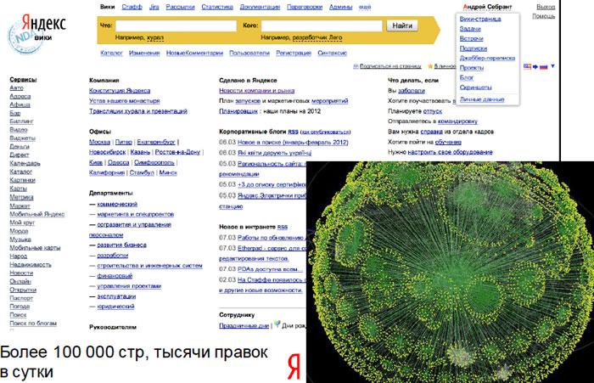Open Конституция Яндекса link
This screenshot has height=383, width=594.
pos(120,91)
